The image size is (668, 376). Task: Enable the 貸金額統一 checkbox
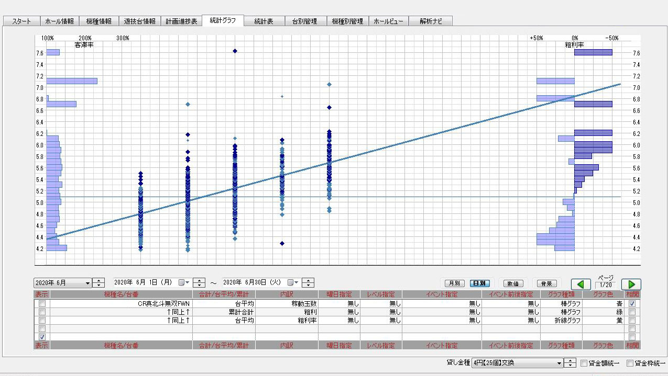584,363
